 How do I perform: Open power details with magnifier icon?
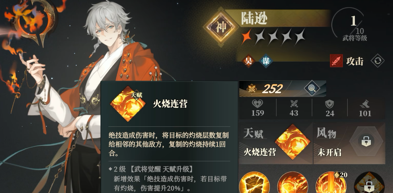pos(311,89)
